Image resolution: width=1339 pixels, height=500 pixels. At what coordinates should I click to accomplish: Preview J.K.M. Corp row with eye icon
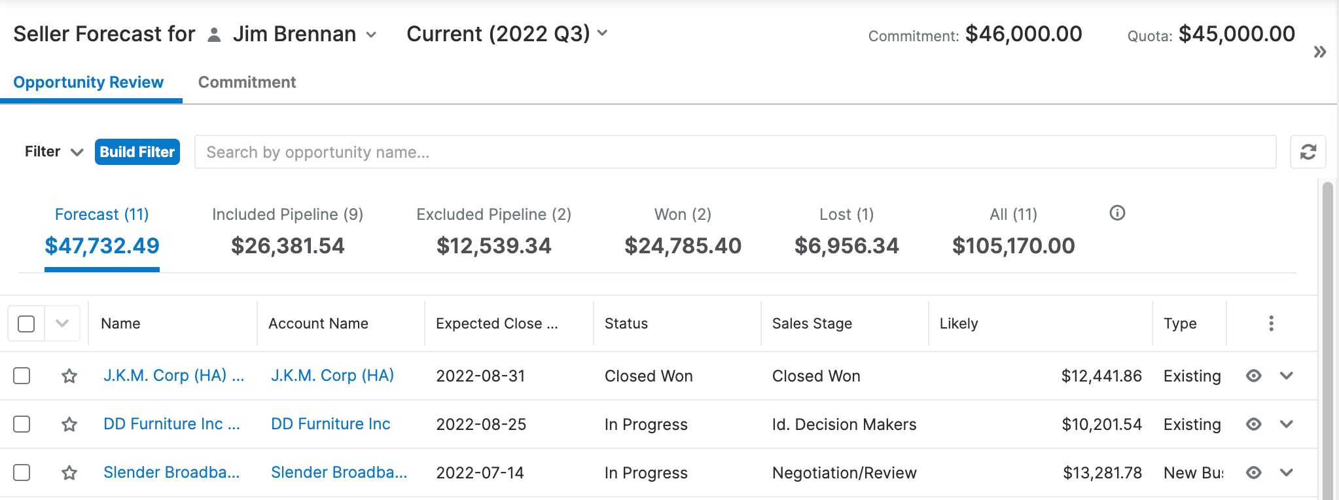point(1253,376)
